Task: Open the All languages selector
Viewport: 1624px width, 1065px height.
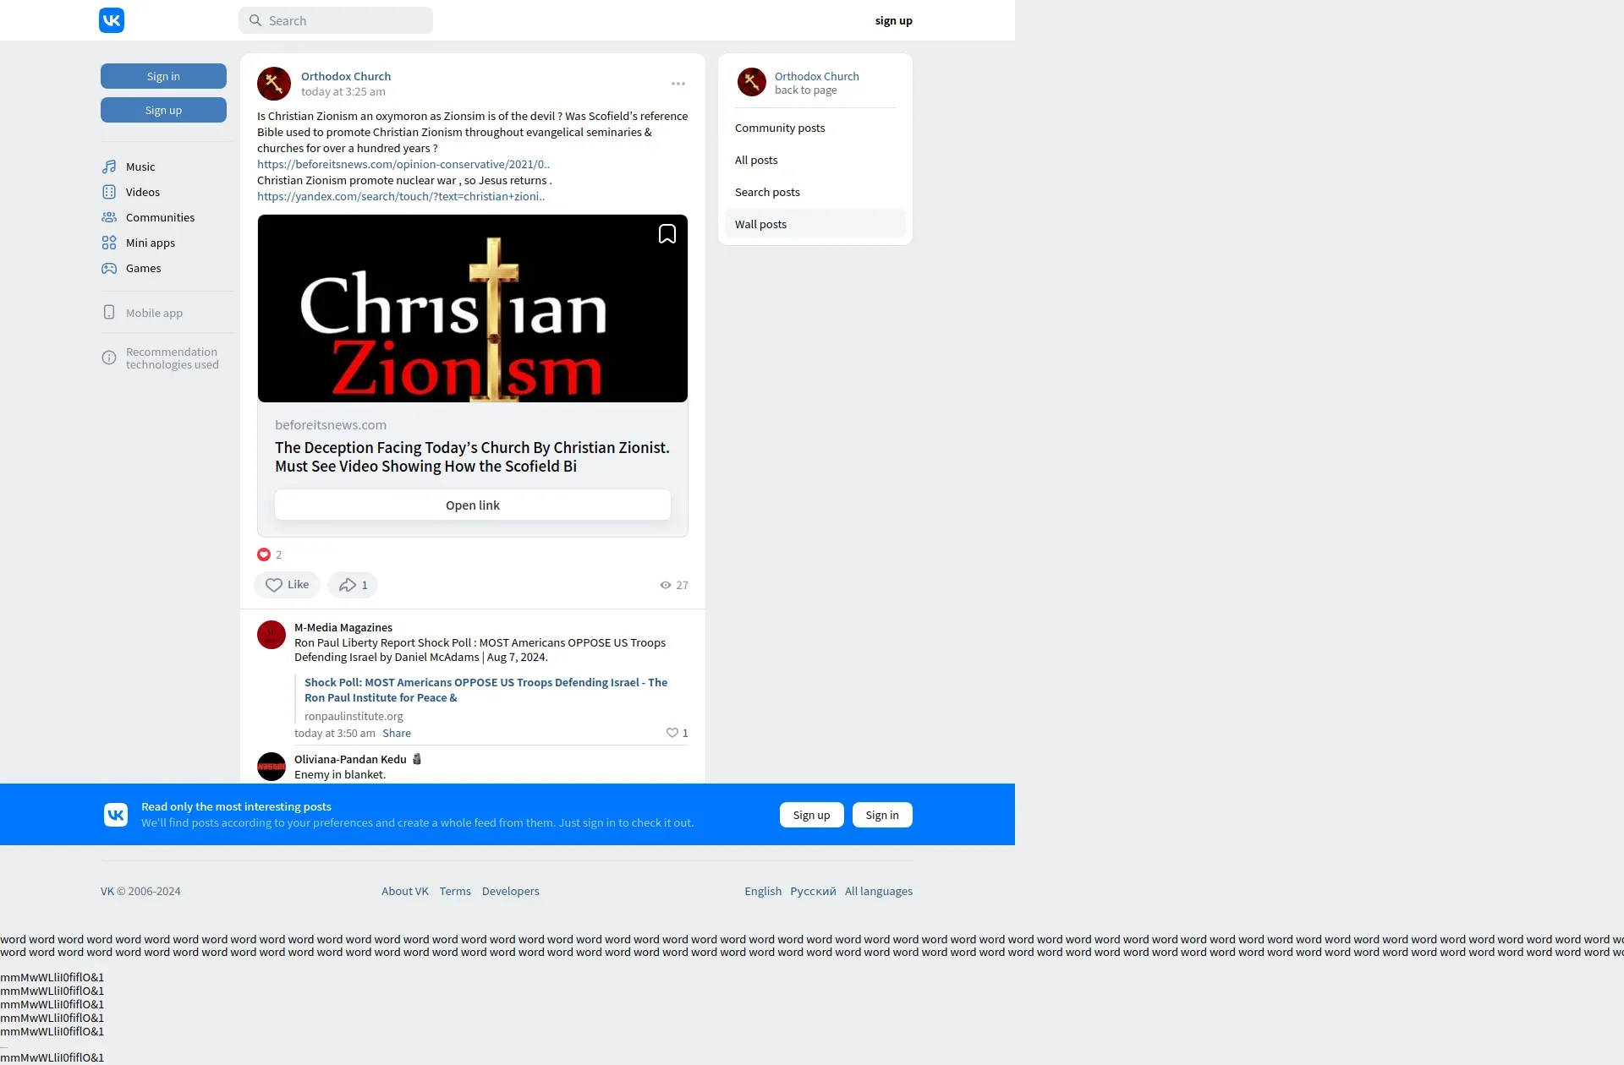Action: tap(878, 891)
